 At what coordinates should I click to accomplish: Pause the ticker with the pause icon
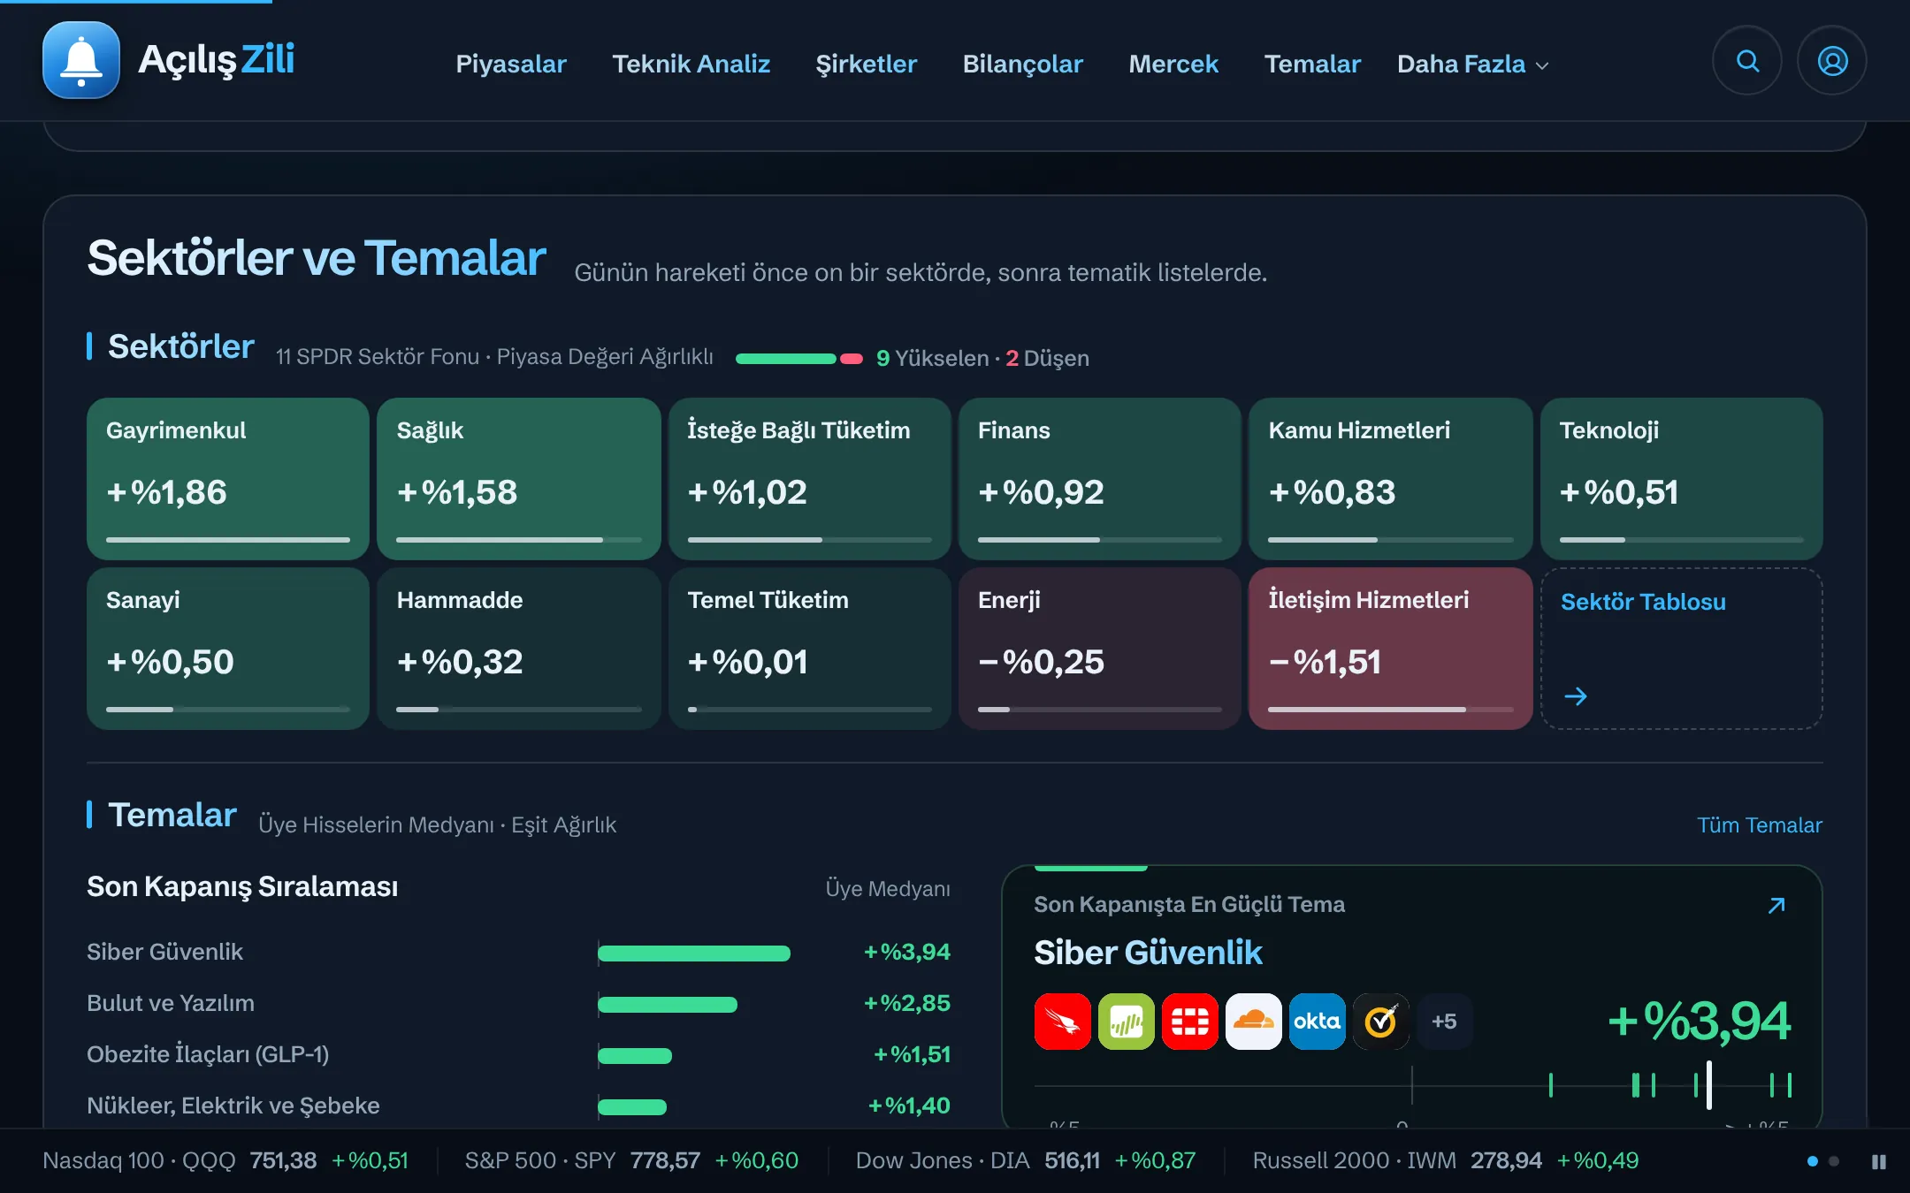(1878, 1161)
